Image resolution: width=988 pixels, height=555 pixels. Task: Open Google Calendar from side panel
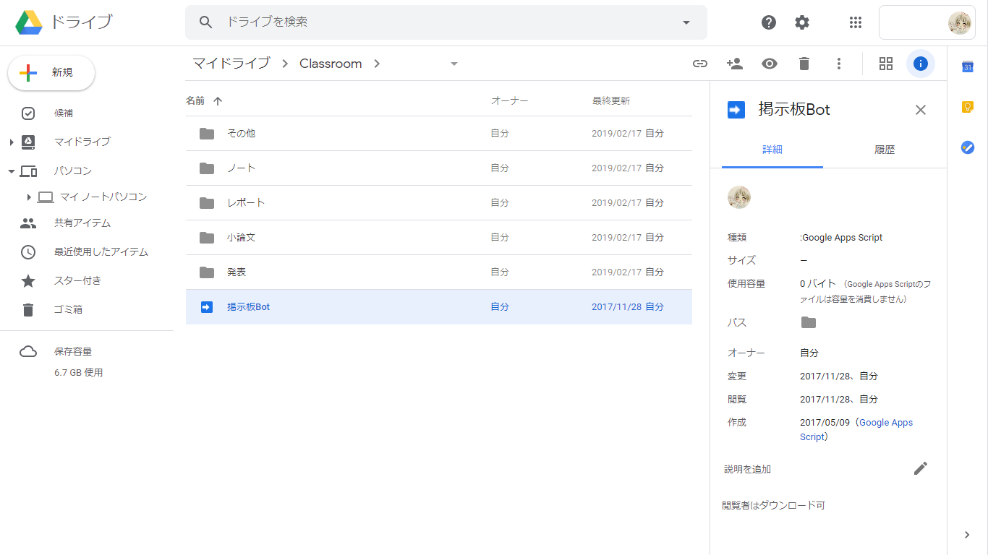[x=967, y=67]
